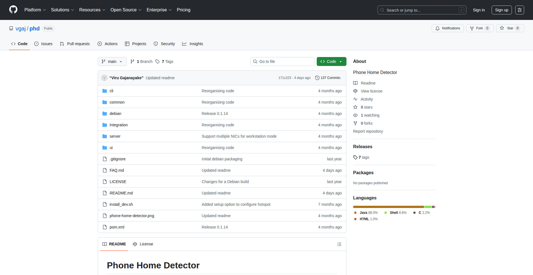Expand the main branch dropdown

pos(112,61)
